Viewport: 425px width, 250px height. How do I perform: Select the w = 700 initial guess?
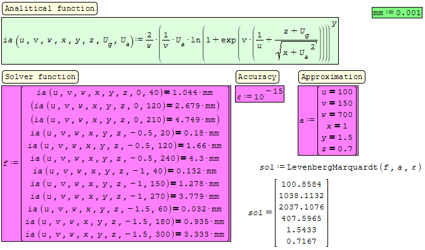(337, 115)
